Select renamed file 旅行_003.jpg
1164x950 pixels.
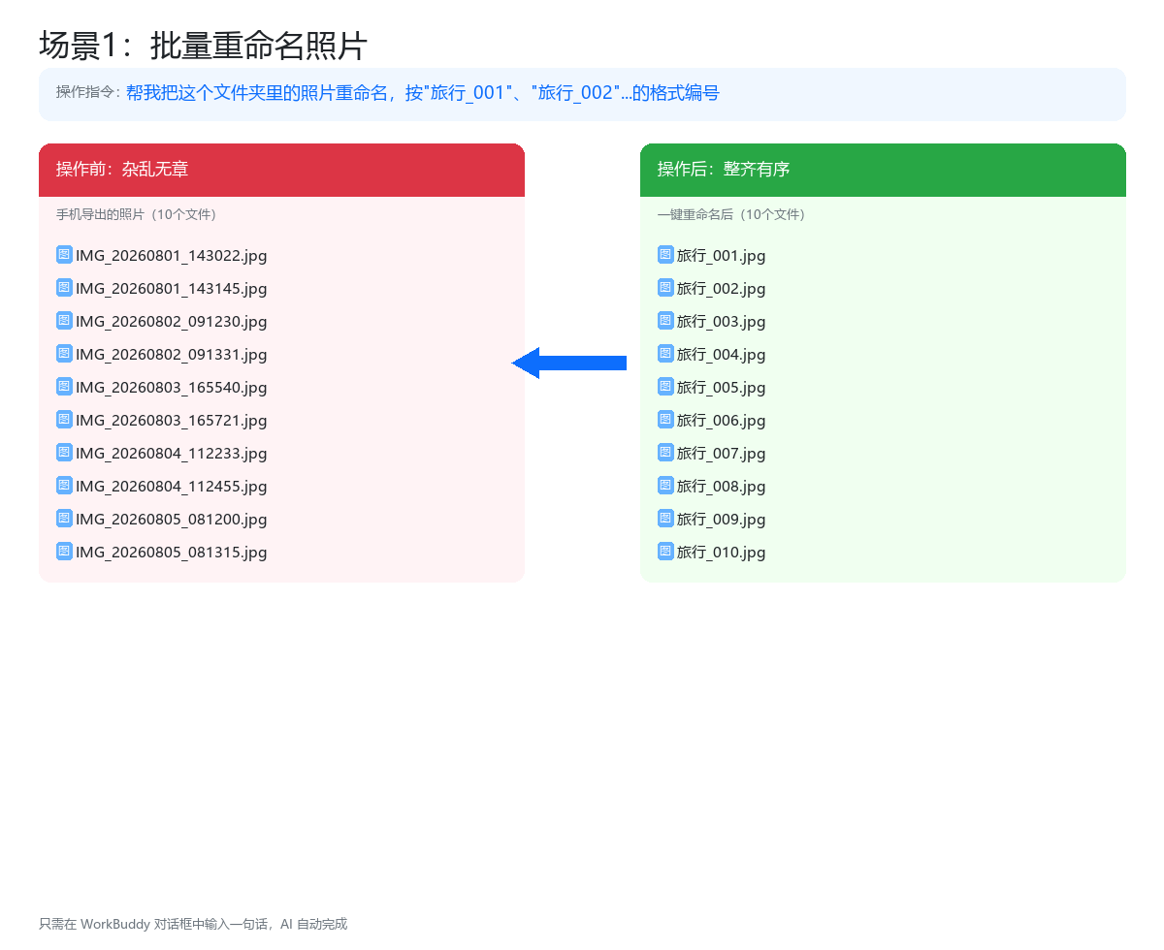click(722, 322)
